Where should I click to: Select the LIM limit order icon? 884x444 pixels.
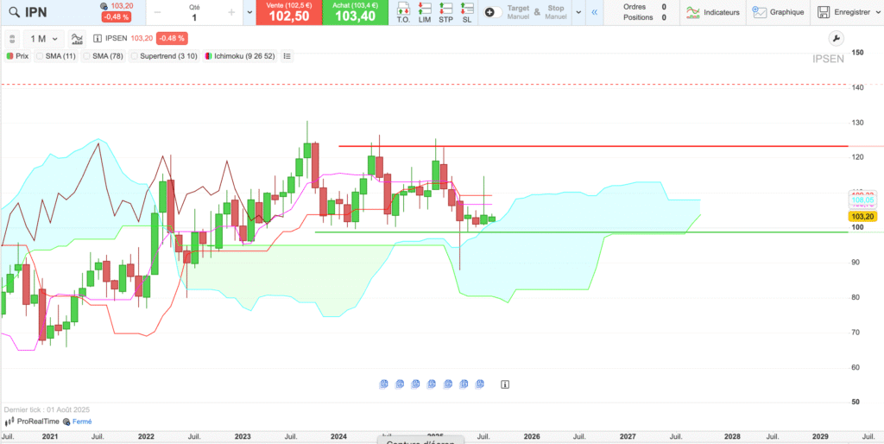click(424, 13)
